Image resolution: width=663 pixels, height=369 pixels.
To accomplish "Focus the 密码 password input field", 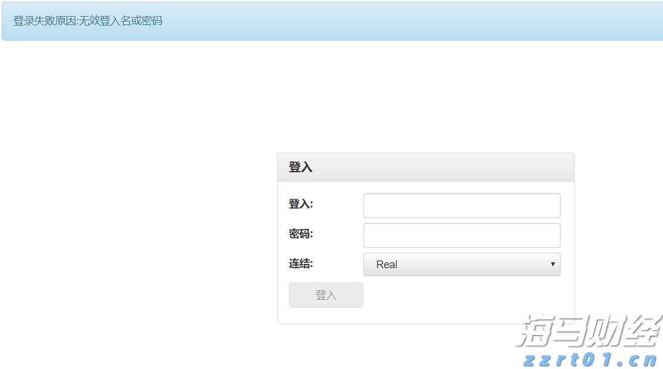I will coord(462,235).
